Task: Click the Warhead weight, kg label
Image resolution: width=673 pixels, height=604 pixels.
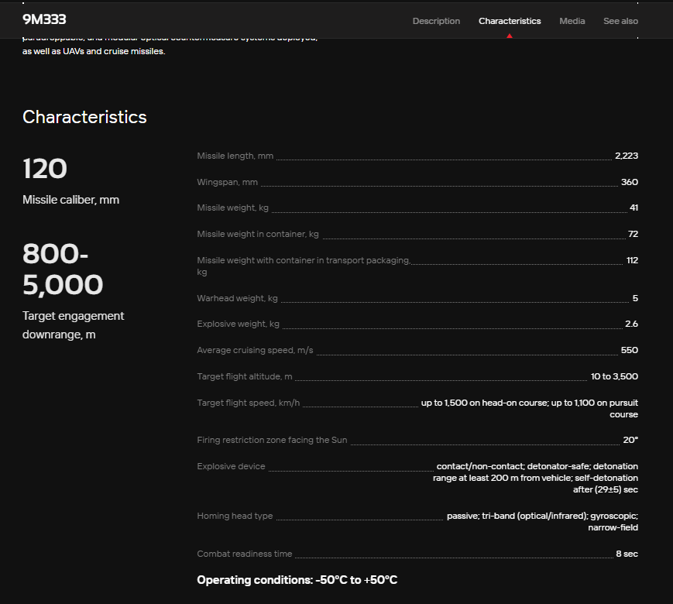Action: (x=237, y=298)
